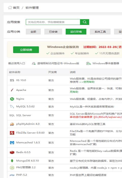
Task: Focus the application search input field
Action: pos(53,22)
